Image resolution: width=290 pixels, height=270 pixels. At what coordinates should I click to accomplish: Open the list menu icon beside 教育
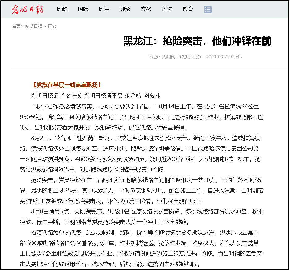coord(208,10)
